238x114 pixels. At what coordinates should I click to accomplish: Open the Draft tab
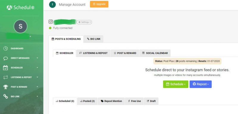point(151,101)
